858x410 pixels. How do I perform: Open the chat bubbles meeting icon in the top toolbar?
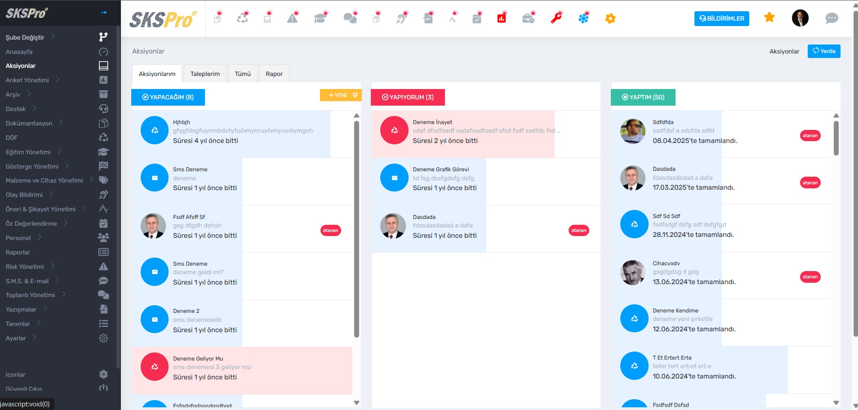350,18
